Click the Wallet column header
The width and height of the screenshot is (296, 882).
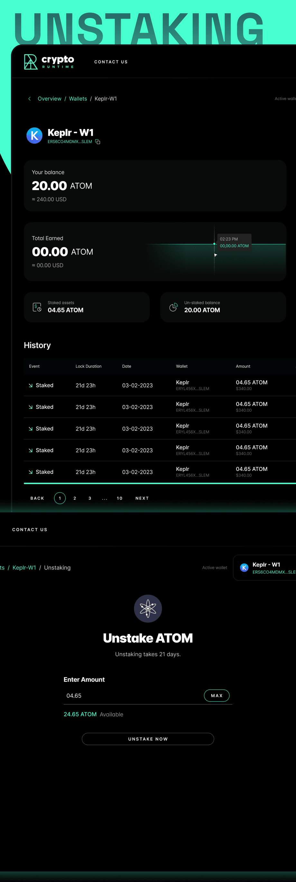click(181, 366)
